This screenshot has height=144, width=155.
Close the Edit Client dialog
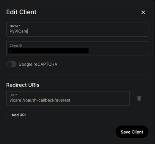tap(143, 12)
